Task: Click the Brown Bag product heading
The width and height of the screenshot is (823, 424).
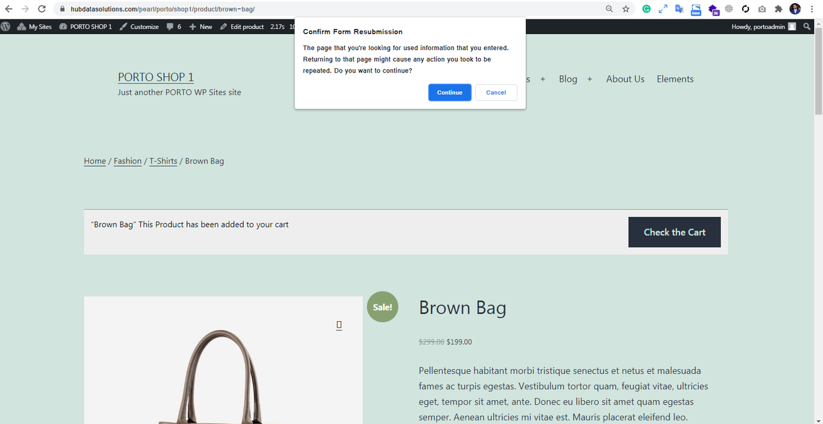Action: tap(462, 308)
